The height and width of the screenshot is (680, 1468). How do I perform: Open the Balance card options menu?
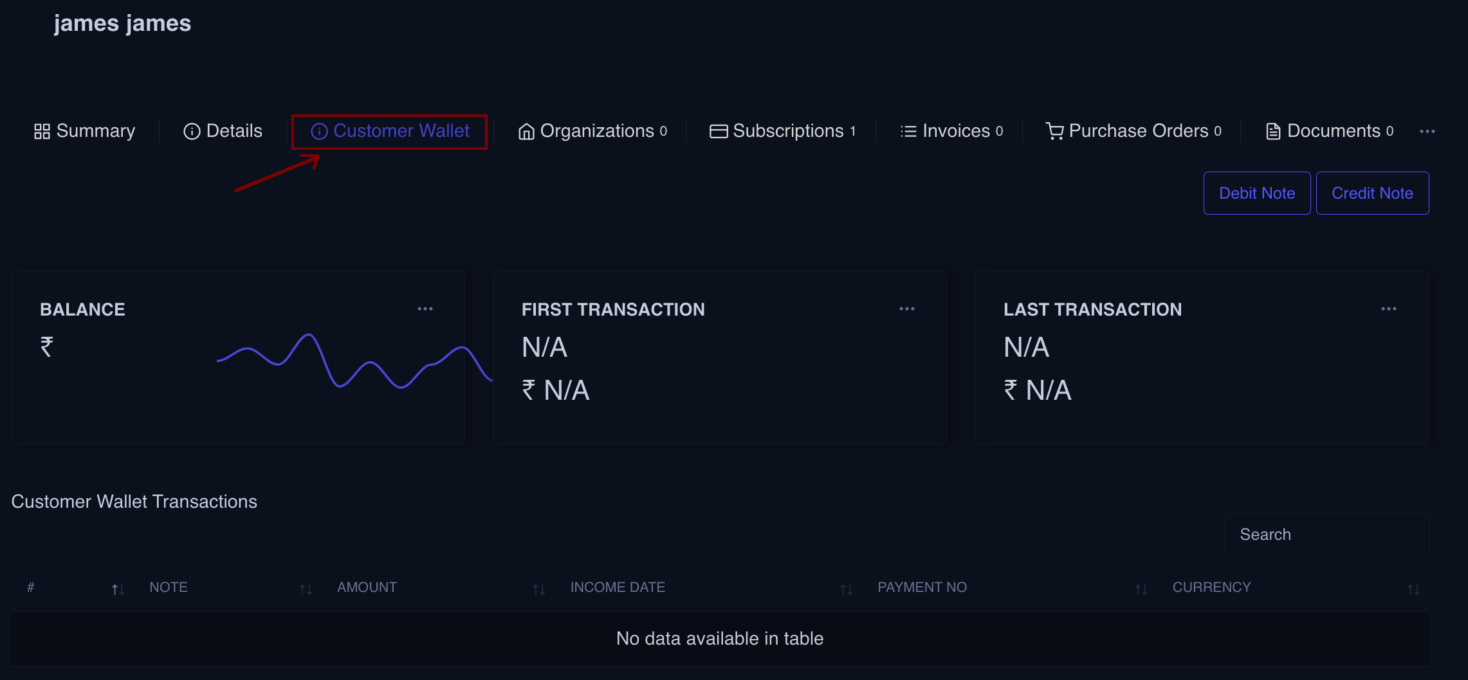pos(425,309)
